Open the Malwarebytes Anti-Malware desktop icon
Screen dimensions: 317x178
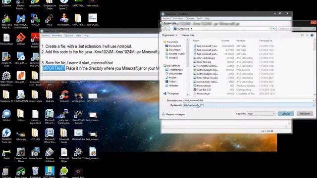(21, 21)
